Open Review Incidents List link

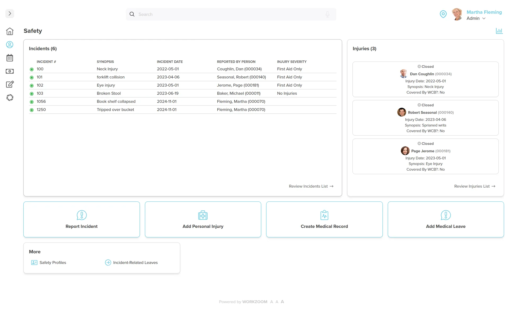coord(311,186)
